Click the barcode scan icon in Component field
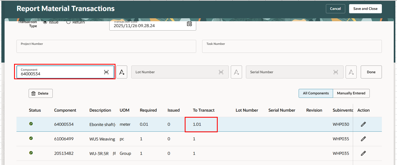The image size is (397, 165). pos(106,72)
